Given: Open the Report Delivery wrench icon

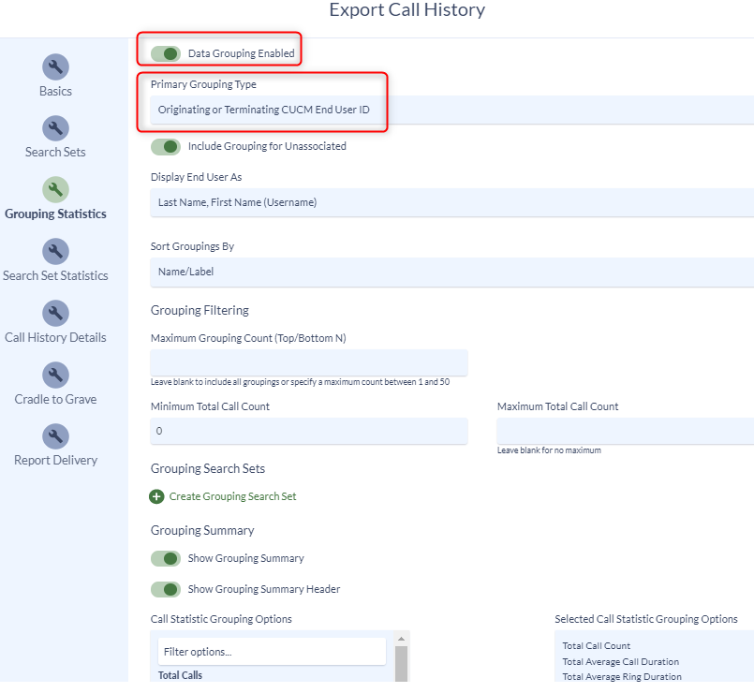Looking at the screenshot, I should point(55,436).
